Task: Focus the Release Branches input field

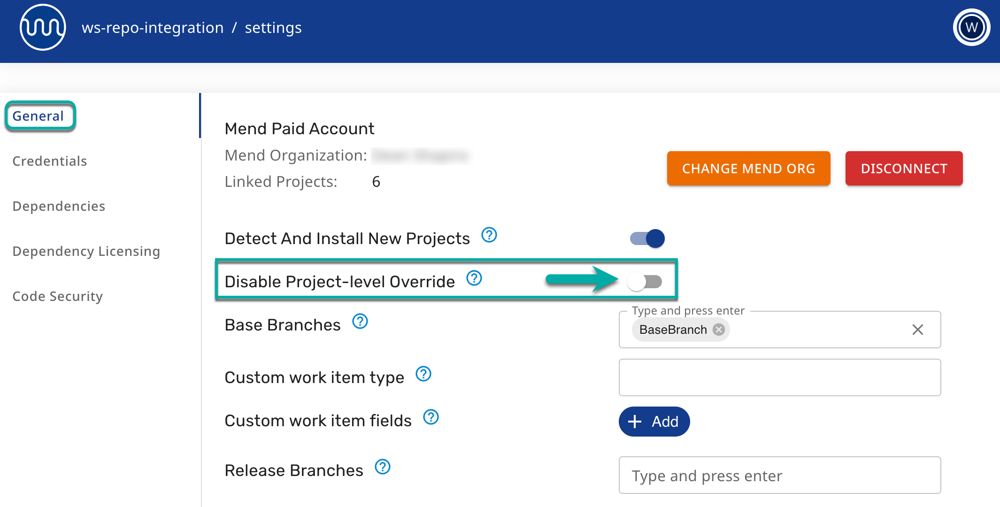Action: point(779,476)
